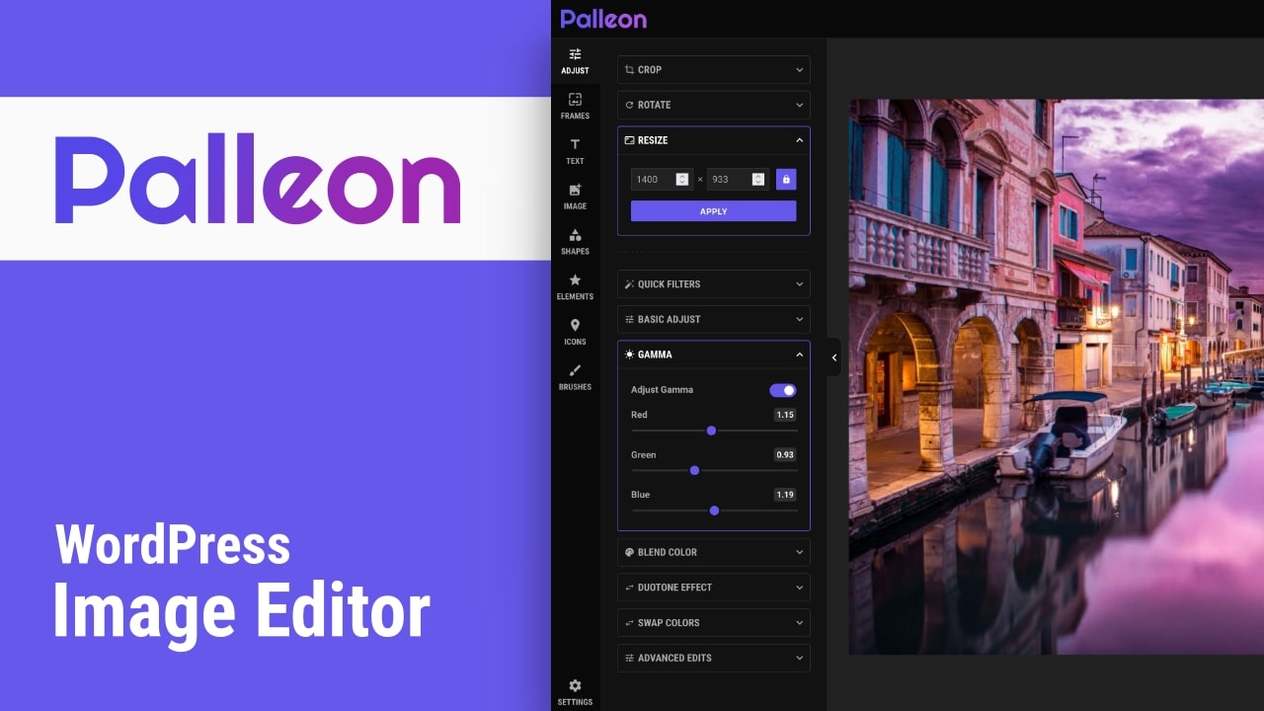Toggle the aspect ratio lock button

point(786,180)
